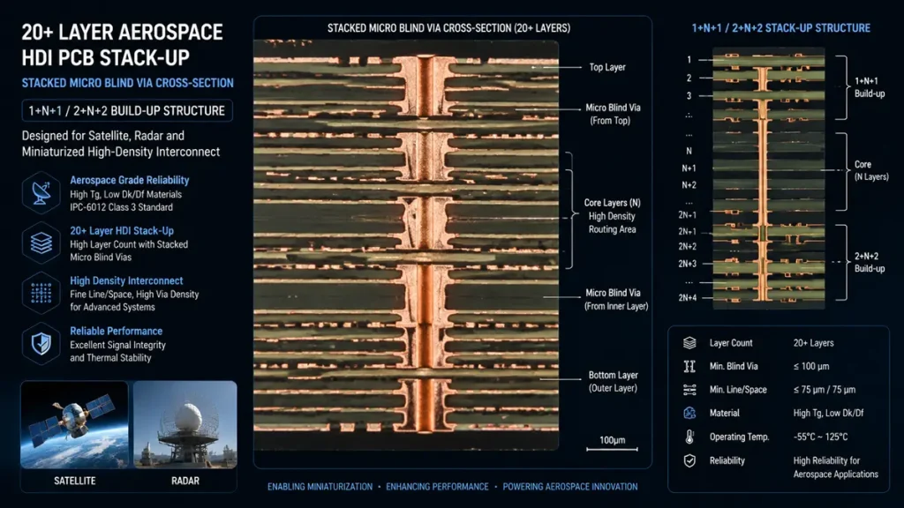Click the satellite dish Aerospace Grade Reliability icon
This screenshot has height=508, width=904.
pos(41,193)
